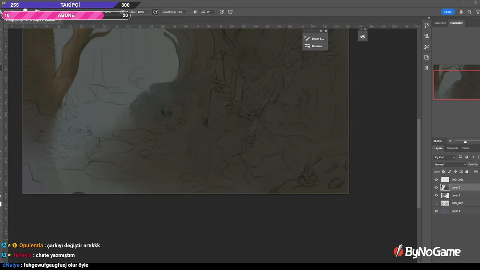The image size is (480, 270).
Task: Open Smoothing percentage dropdown arrow
Action: [x=188, y=12]
